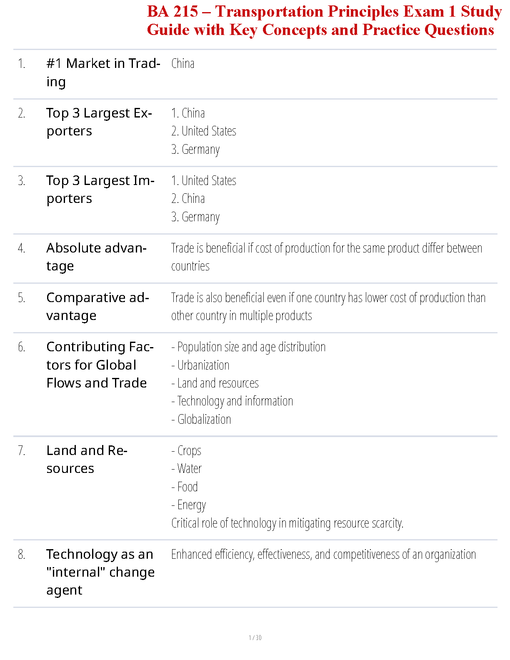
Task: Click the term "#1 Market in Trading"
Action: click(x=103, y=72)
